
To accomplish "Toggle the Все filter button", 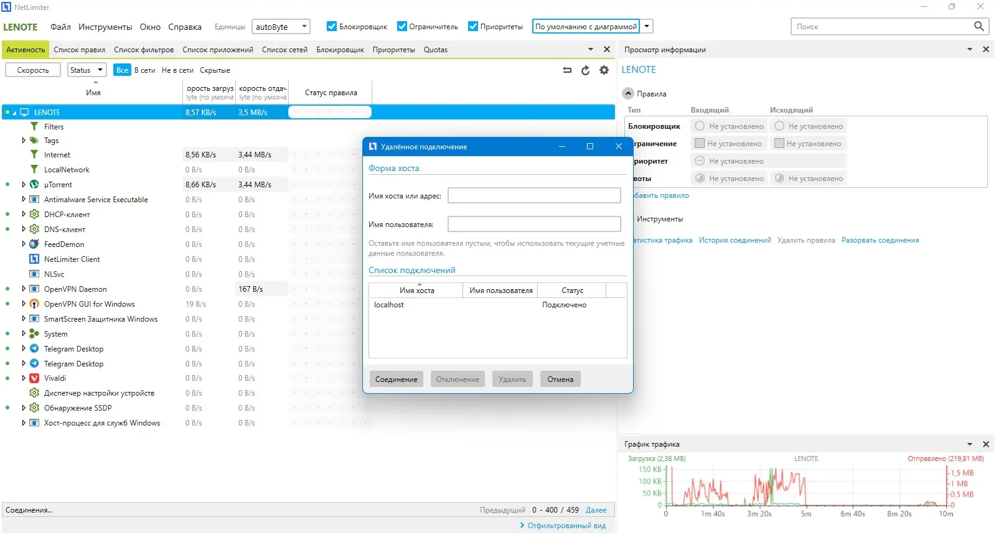I will coord(122,70).
